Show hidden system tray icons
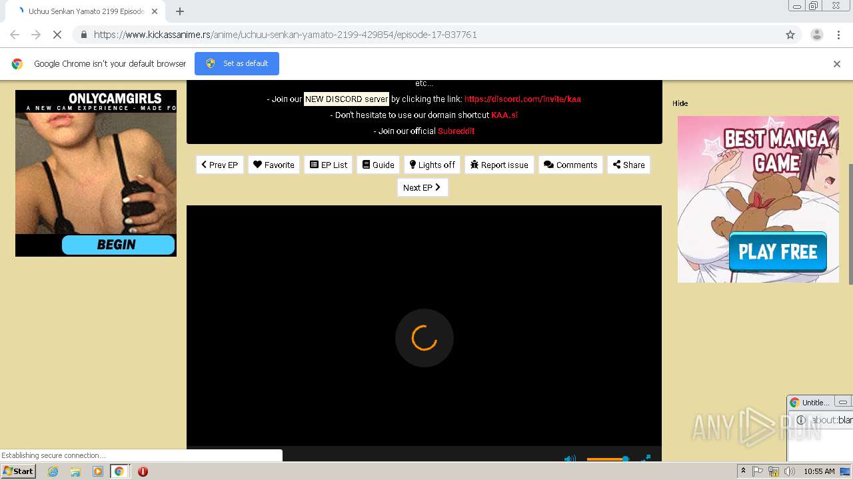The image size is (853, 480). click(744, 471)
